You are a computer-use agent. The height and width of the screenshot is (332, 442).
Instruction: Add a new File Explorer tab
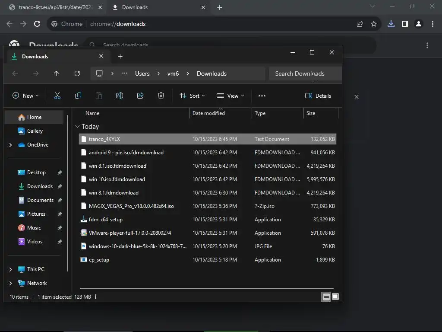120,57
